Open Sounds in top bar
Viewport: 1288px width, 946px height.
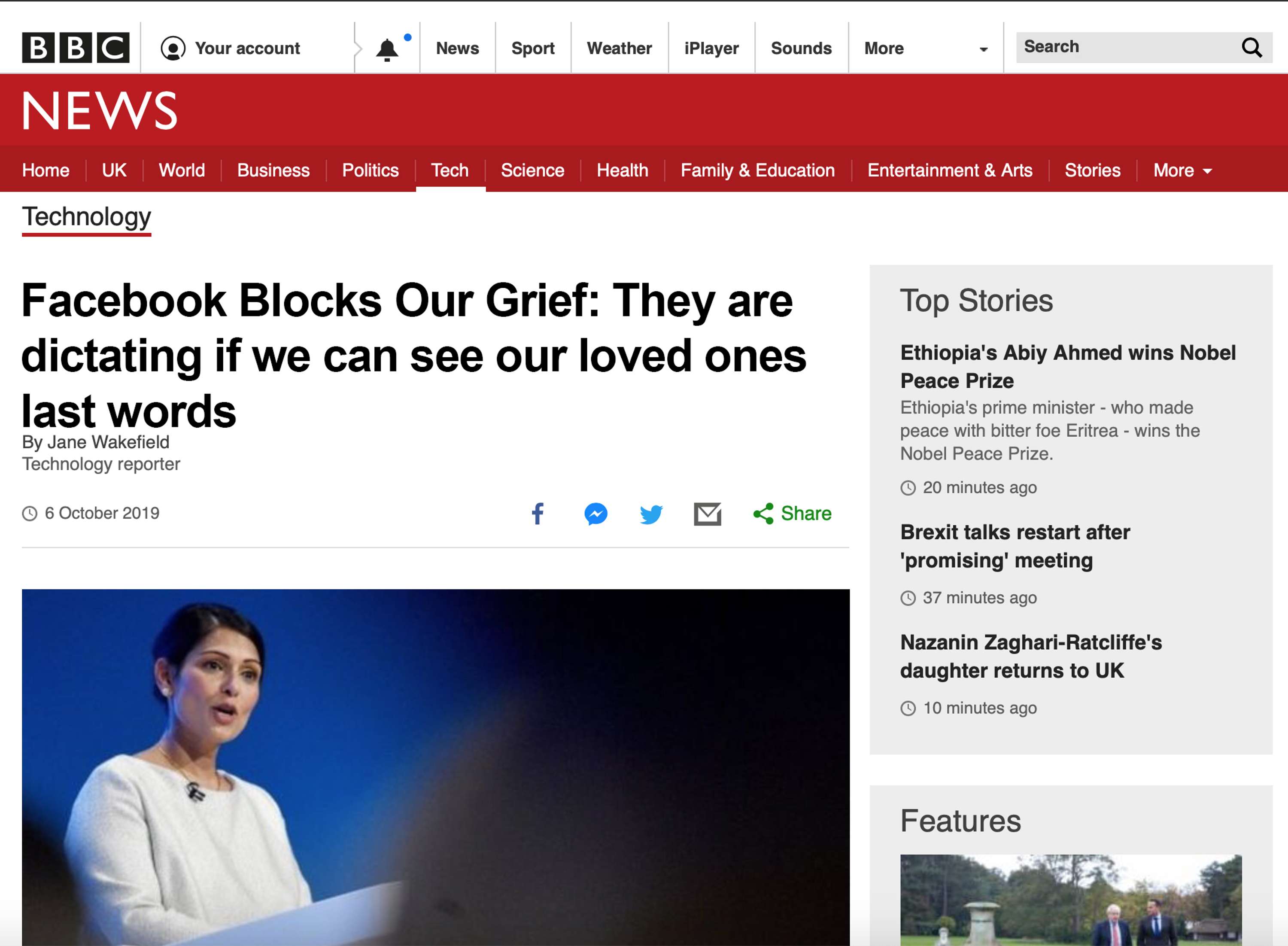click(802, 48)
